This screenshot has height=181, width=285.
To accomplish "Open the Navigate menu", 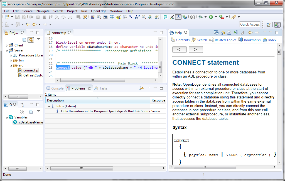I will pos(43,11).
